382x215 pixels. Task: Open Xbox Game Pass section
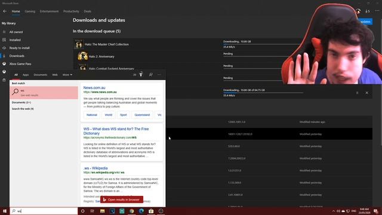click(20, 64)
